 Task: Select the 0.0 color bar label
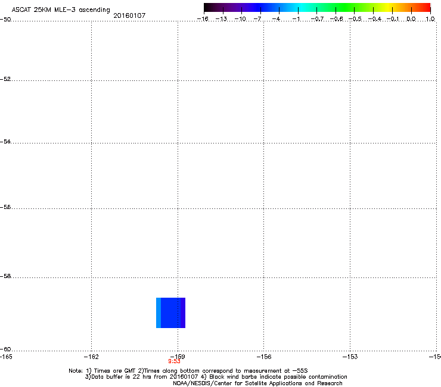click(411, 19)
